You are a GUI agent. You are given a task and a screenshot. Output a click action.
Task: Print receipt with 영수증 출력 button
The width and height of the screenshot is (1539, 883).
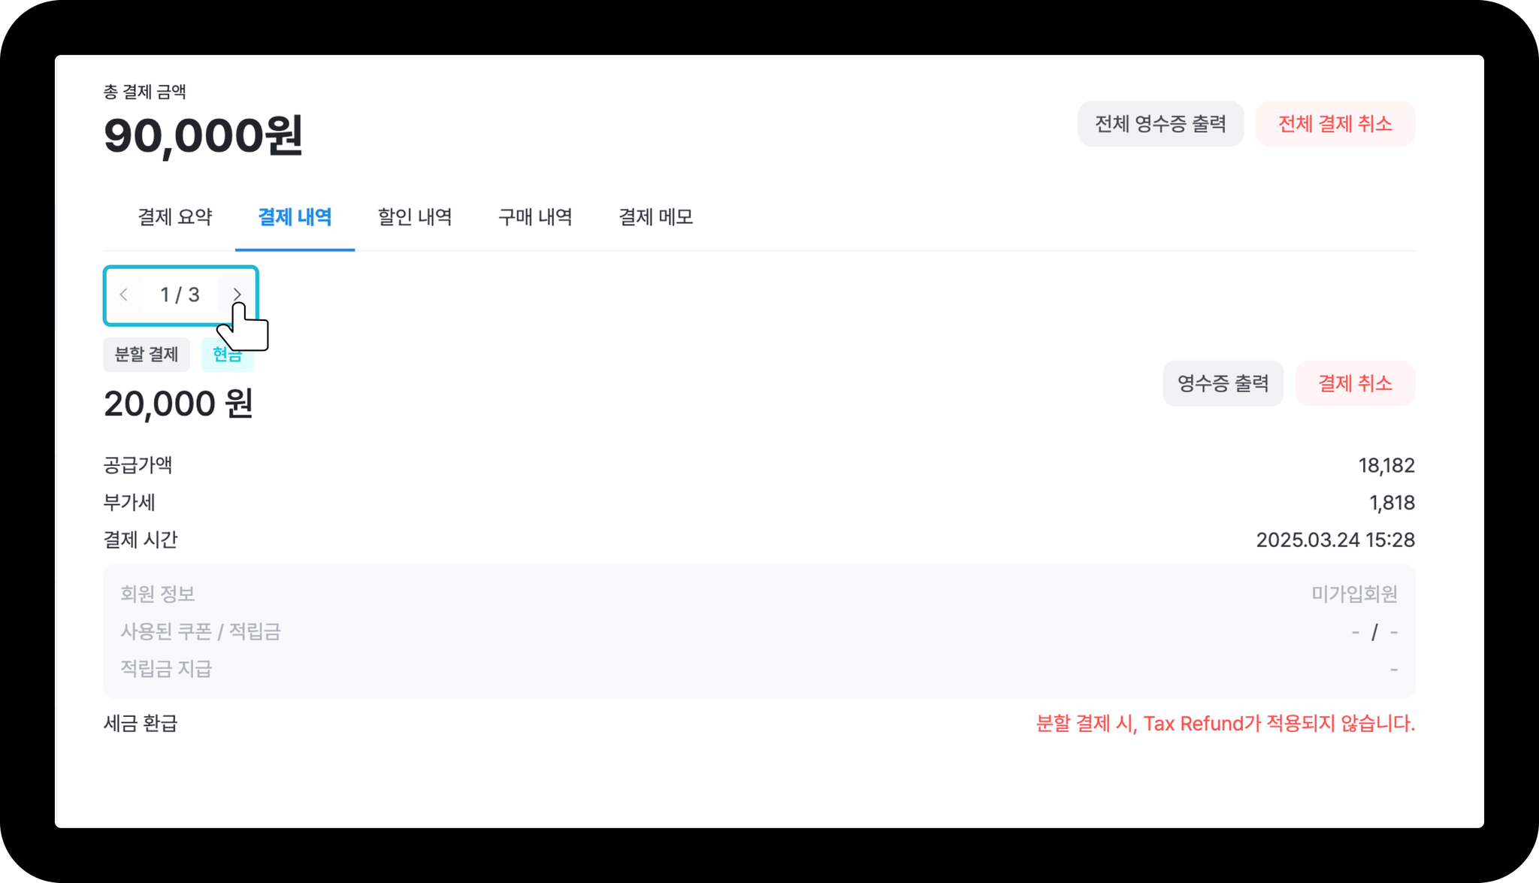[1223, 384]
